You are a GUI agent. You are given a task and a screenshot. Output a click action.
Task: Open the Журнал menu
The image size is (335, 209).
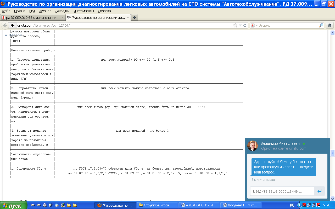(45, 11)
